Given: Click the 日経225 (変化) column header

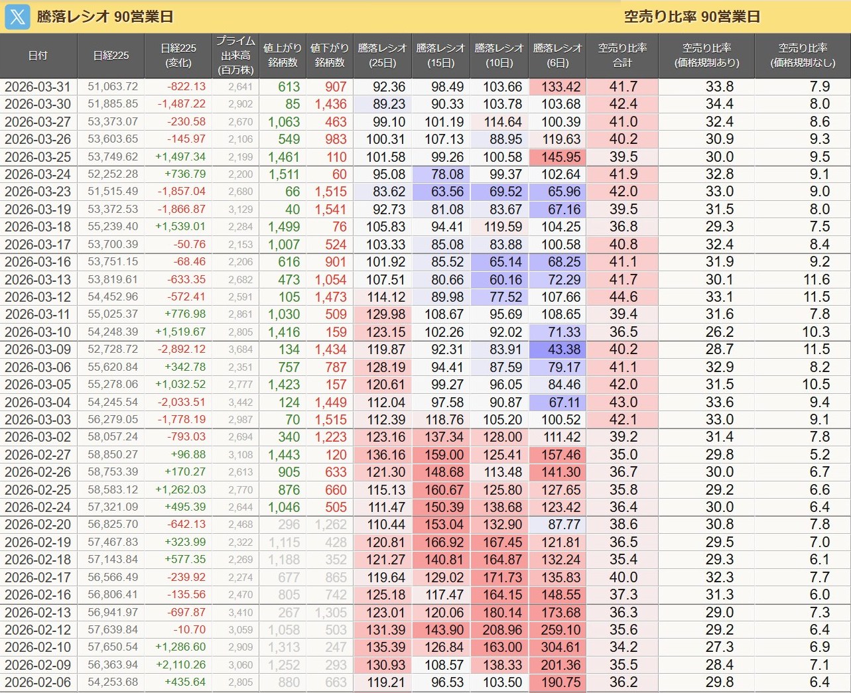Looking at the screenshot, I should click(178, 56).
